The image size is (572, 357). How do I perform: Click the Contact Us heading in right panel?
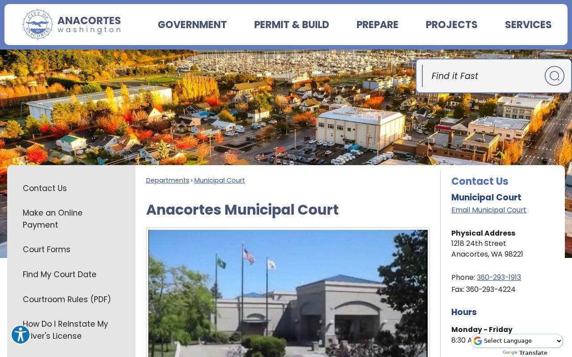coord(479,181)
